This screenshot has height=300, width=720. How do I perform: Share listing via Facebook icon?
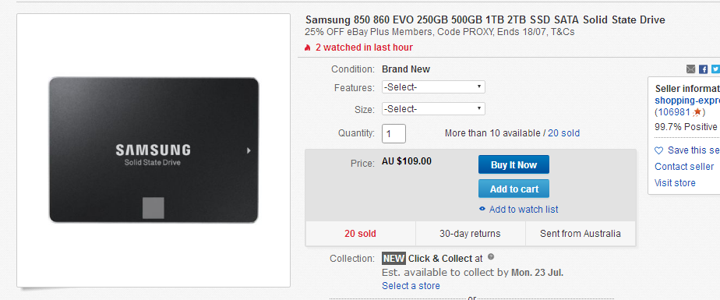click(703, 69)
